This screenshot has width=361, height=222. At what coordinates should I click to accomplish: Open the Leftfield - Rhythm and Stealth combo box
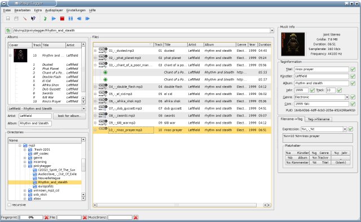pyautogui.click(x=46, y=108)
